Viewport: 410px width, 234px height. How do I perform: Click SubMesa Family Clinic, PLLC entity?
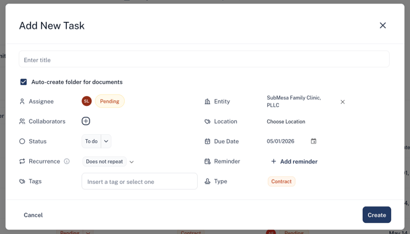coord(294,101)
